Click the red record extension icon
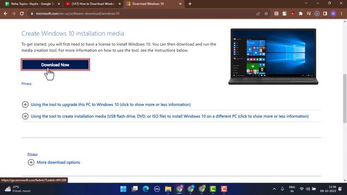Screen dimensions: 347x195 pyautogui.click(x=293, y=14)
